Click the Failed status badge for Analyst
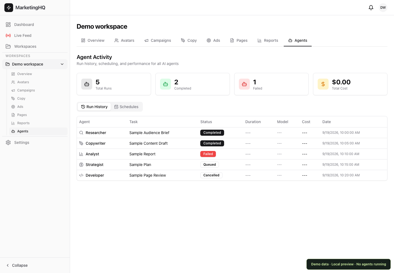The image size is (394, 273). tap(208, 154)
